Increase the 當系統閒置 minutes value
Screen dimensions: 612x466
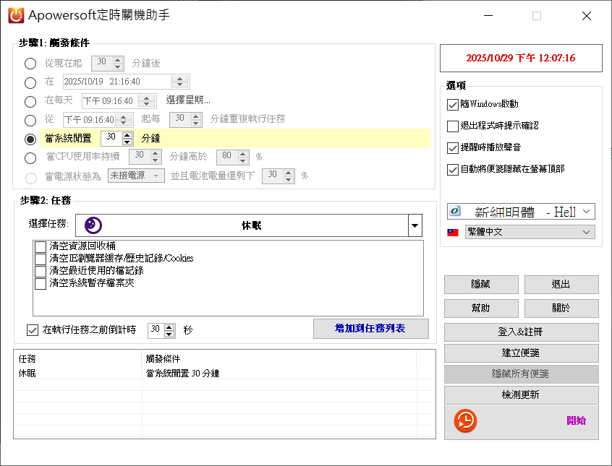[x=127, y=135]
